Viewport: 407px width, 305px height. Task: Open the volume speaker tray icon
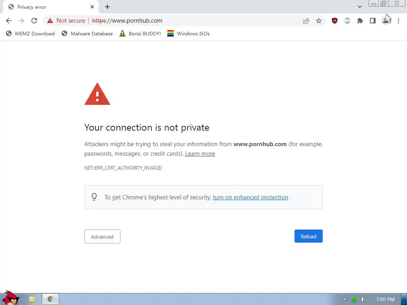[x=364, y=299]
